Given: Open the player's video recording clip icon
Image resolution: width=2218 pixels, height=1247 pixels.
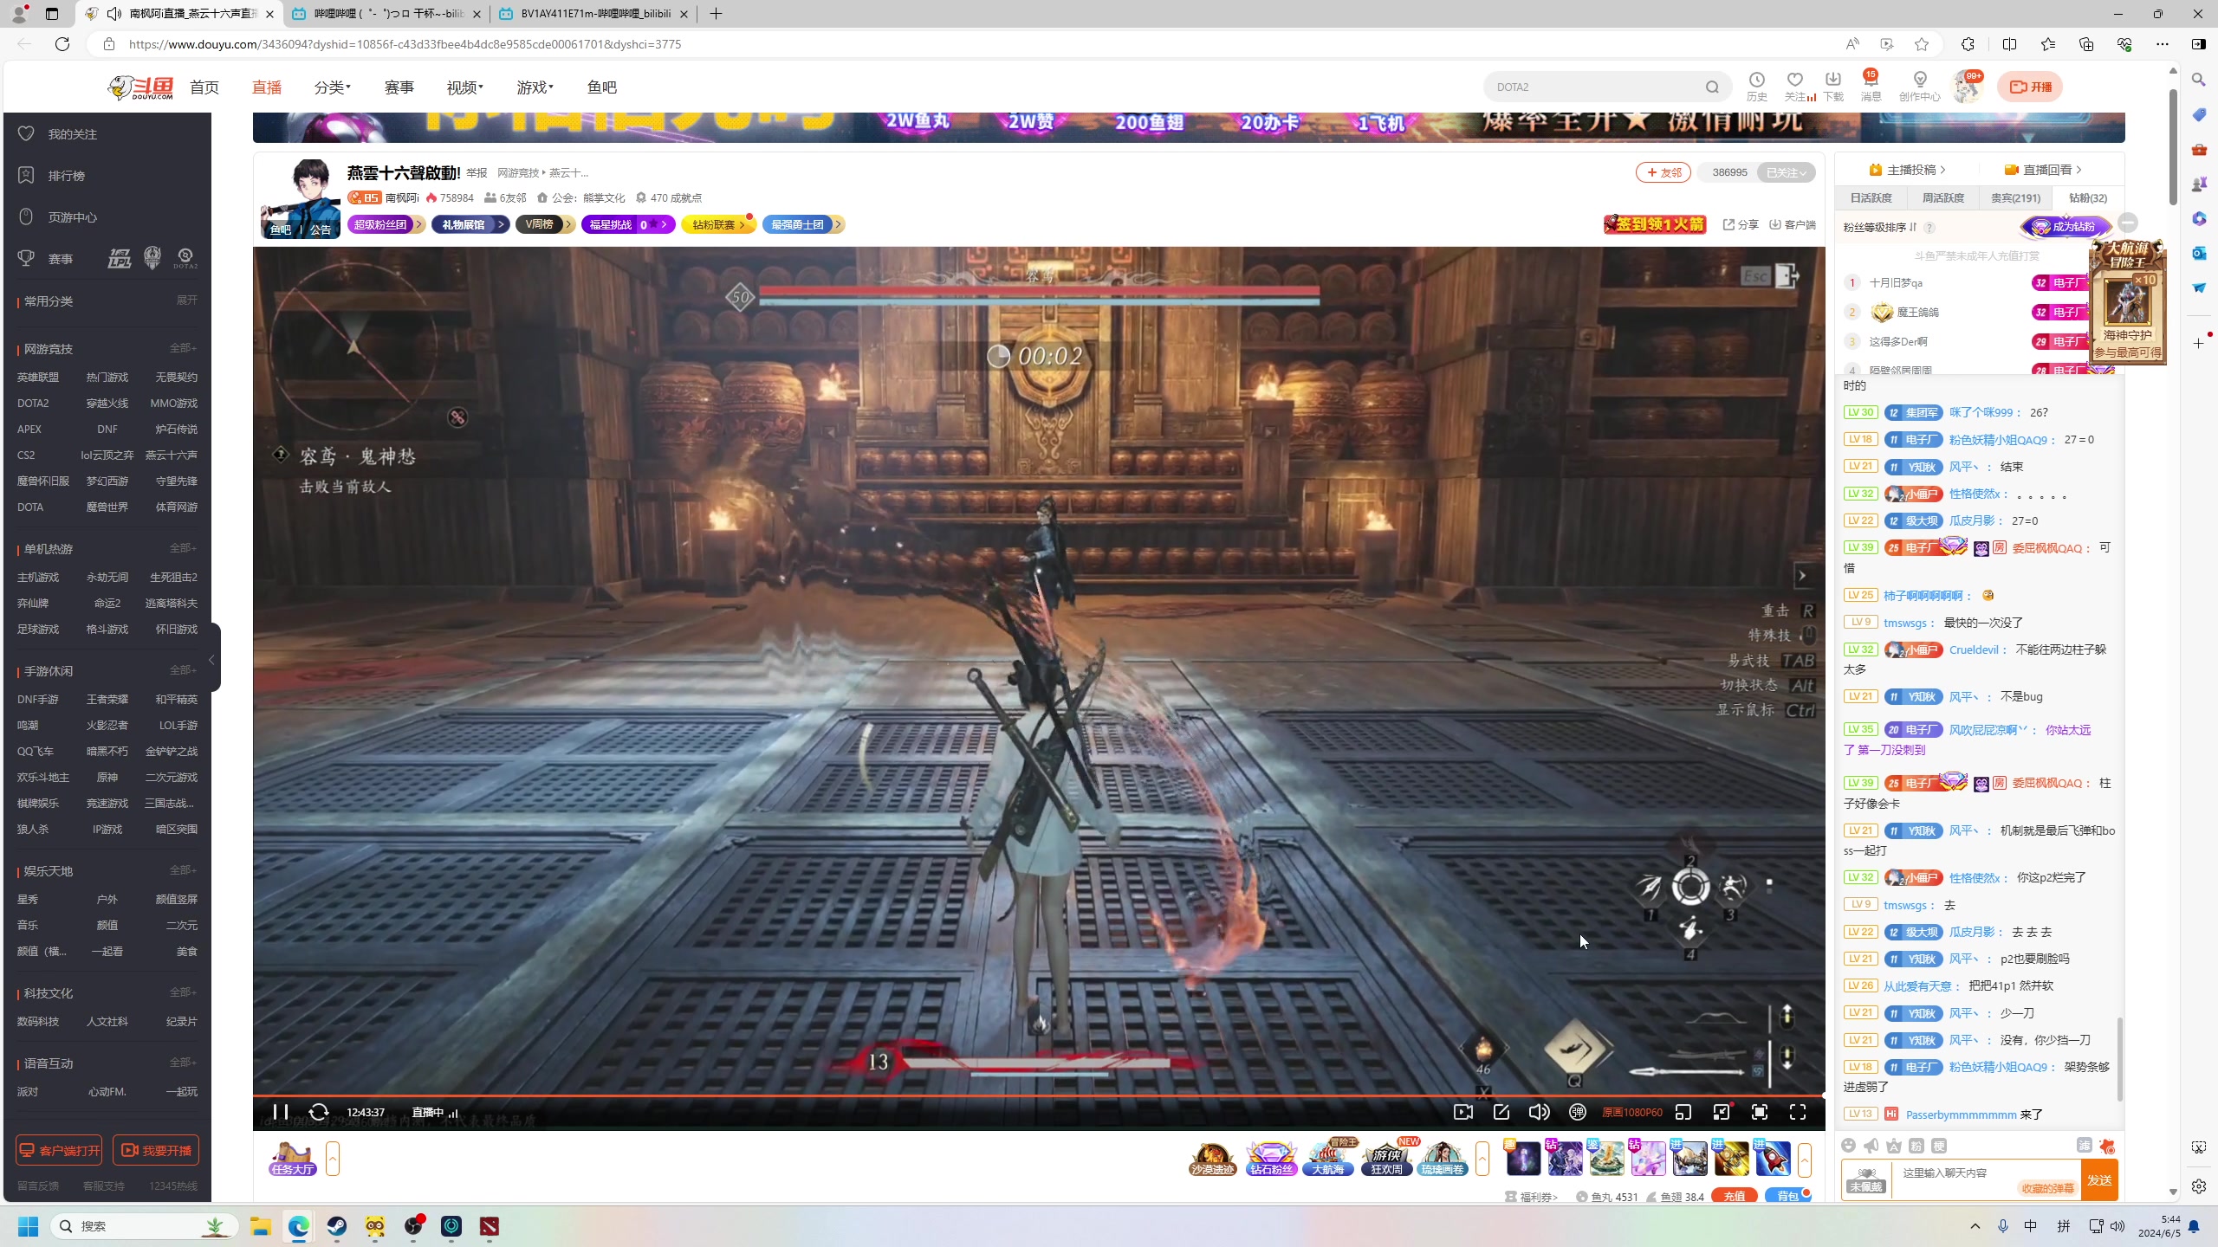Looking at the screenshot, I should click(1463, 1112).
